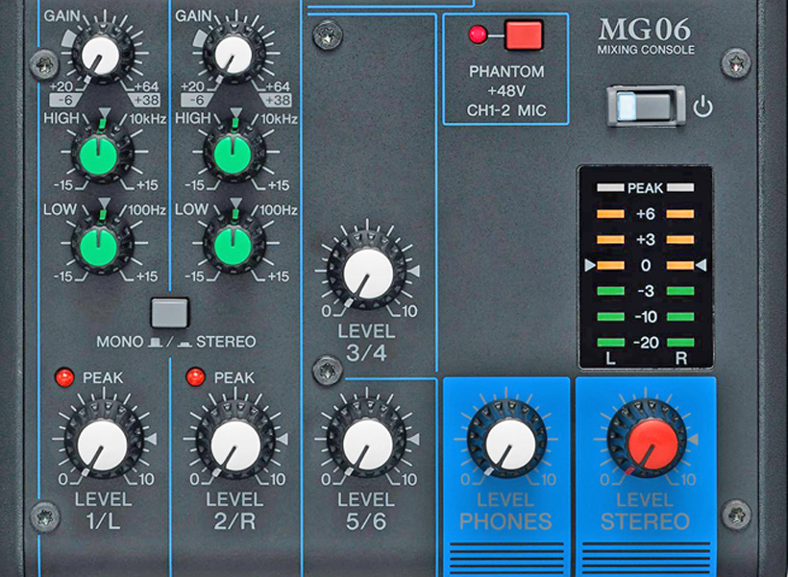
Task: Click the gray triangle marker by STEREO knob
Action: tap(693, 440)
